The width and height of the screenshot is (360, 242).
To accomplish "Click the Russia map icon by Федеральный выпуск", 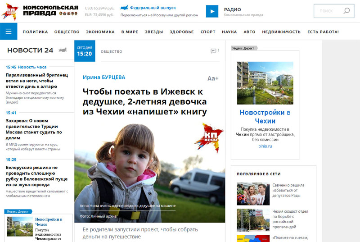I will click(124, 8).
